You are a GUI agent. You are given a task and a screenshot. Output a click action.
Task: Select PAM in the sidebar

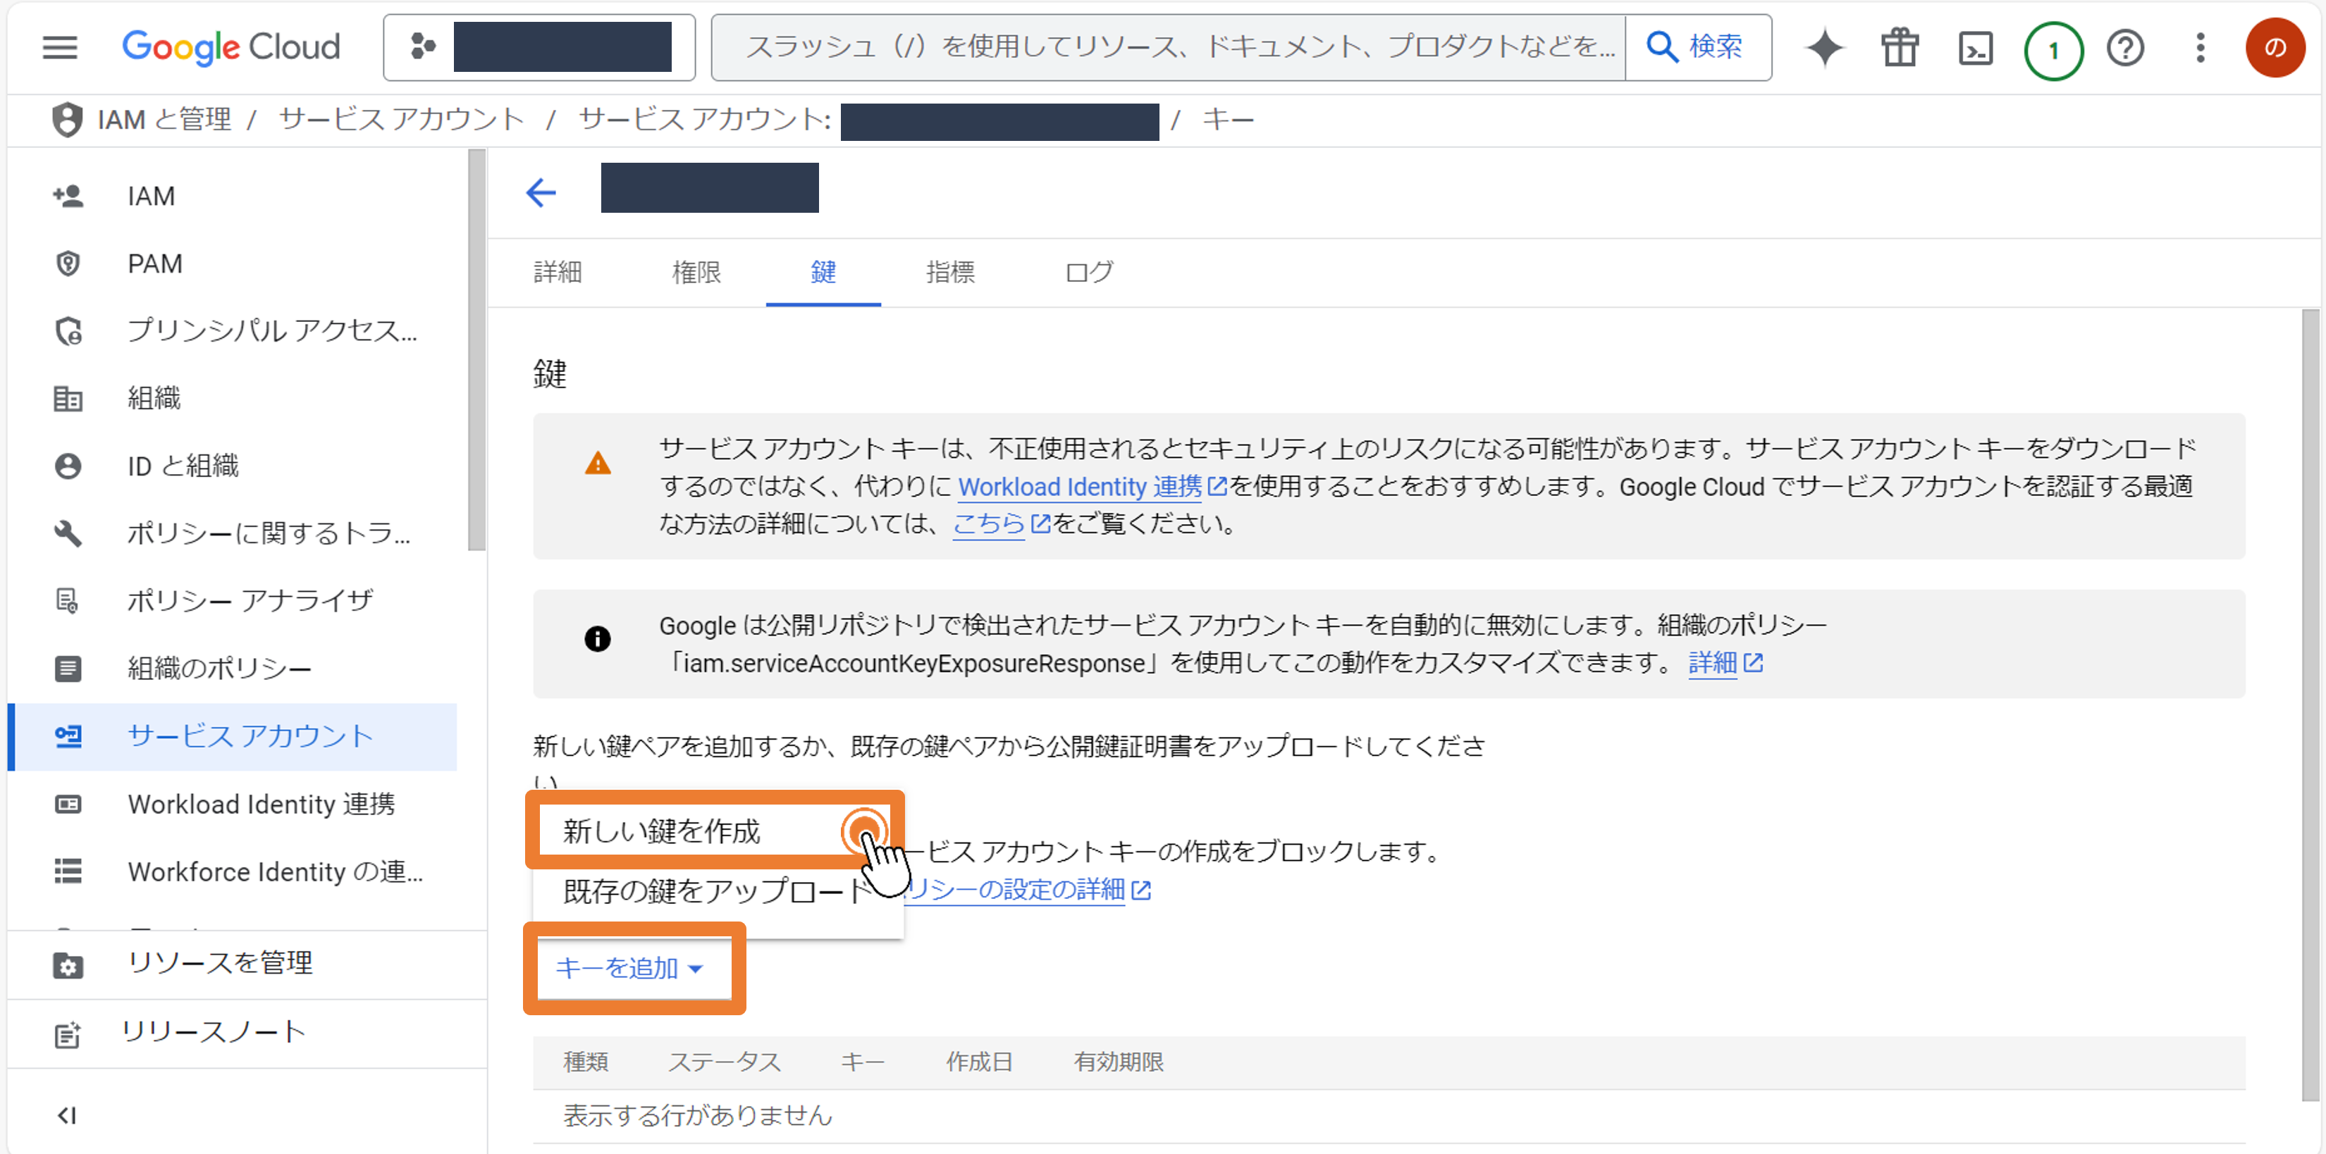[x=232, y=263]
